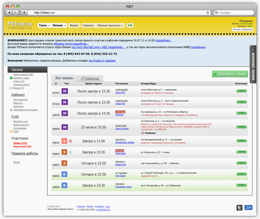260x219 pixels.
Task: Click the ставка button for order 568339
Action: coord(242,113)
